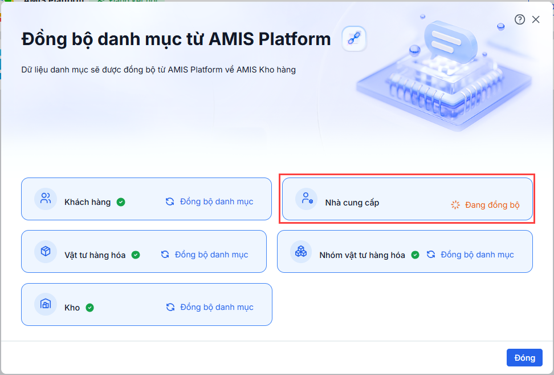Sync Vật tư hàng hóa via Đồng bộ danh mục
Image resolution: width=554 pixels, height=375 pixels.
(x=211, y=255)
